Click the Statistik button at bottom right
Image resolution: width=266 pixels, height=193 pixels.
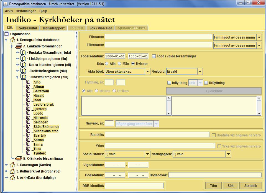(250, 186)
